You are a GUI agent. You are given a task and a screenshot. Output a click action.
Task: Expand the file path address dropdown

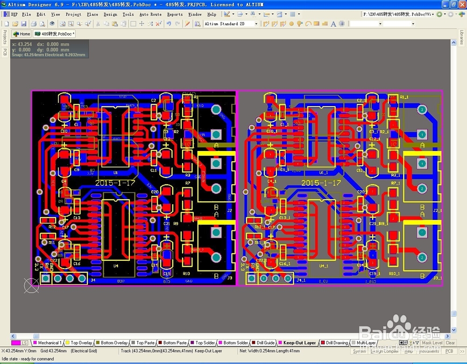tap(433, 14)
